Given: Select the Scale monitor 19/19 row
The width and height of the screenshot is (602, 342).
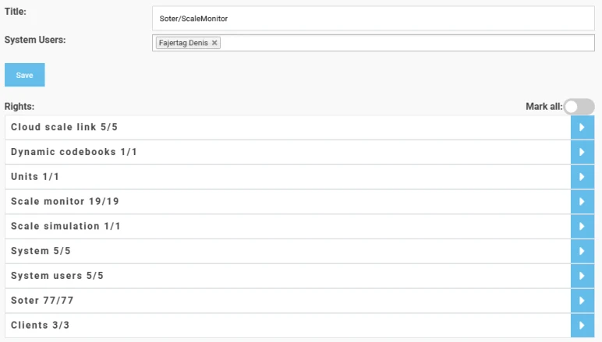Looking at the screenshot, I should click(x=288, y=202).
